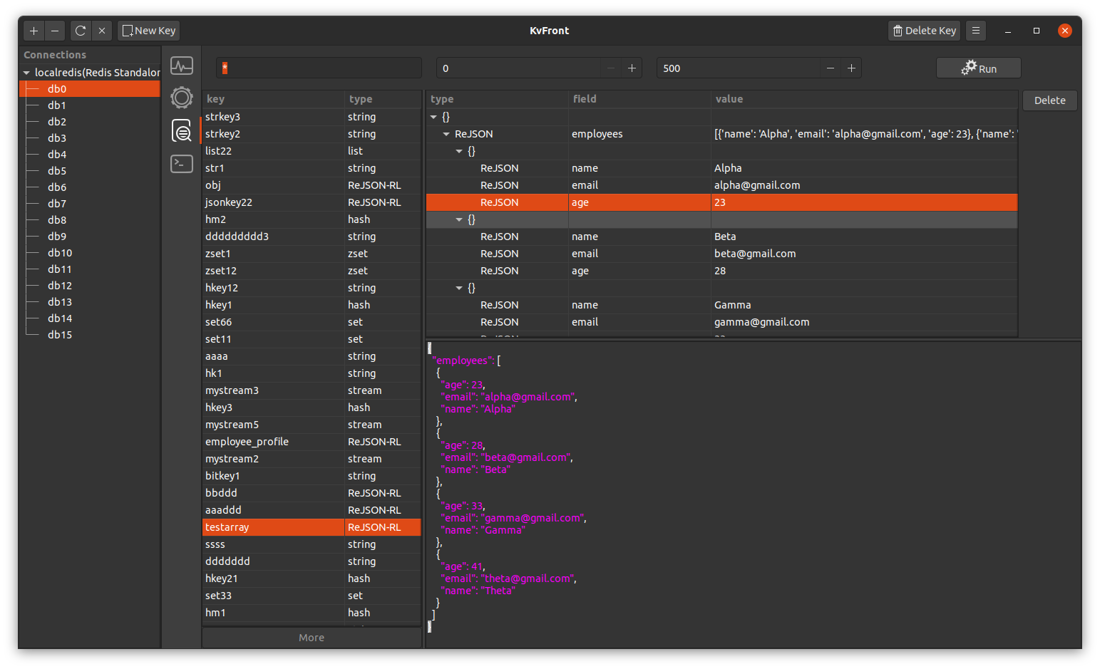Open the command console terminal icon
This screenshot has height=669, width=1100.
182,164
